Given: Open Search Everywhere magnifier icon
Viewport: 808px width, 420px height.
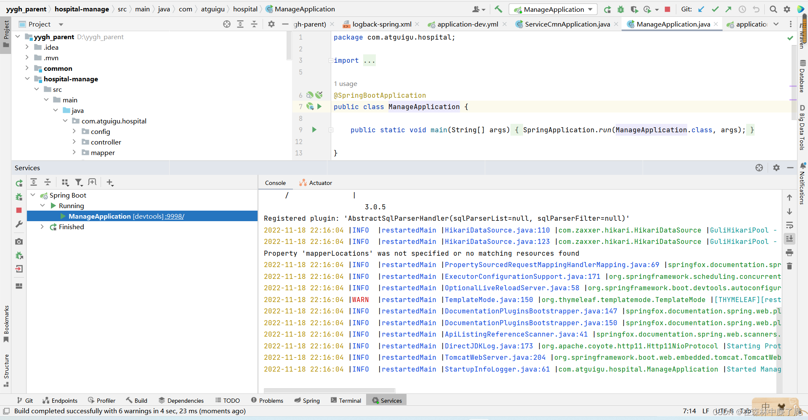Looking at the screenshot, I should pos(773,9).
